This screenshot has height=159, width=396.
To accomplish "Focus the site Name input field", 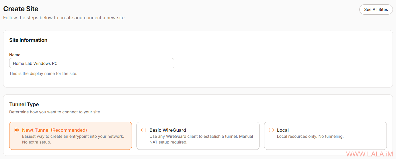I will tap(92, 63).
